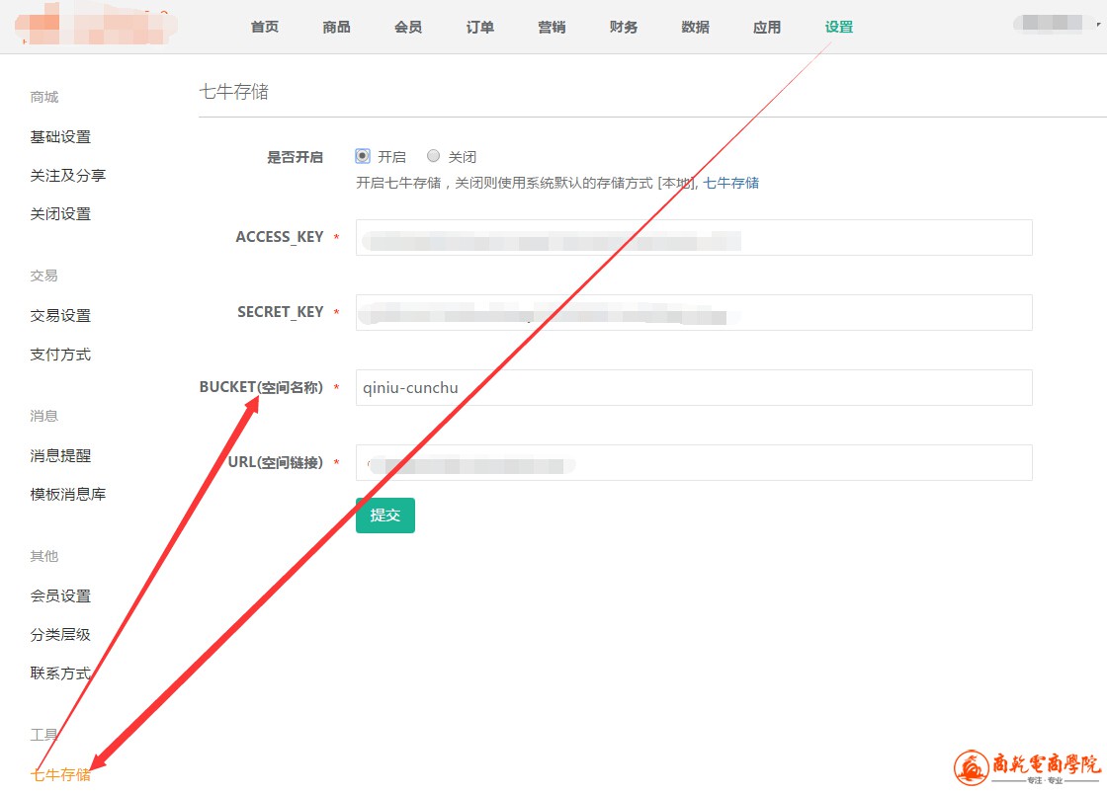The width and height of the screenshot is (1107, 793).
Task: Go to the 商品 menu
Action: point(336,28)
